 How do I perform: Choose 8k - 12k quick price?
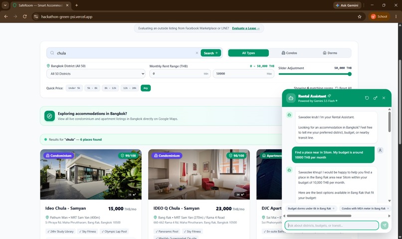(110, 88)
